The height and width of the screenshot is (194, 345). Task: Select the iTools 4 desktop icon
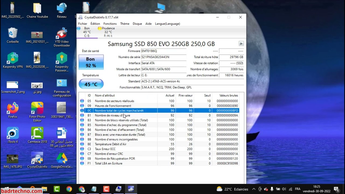13,135
